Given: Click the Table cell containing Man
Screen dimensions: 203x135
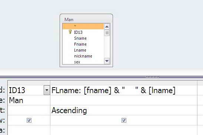Looking at the screenshot, I should coord(29,100).
